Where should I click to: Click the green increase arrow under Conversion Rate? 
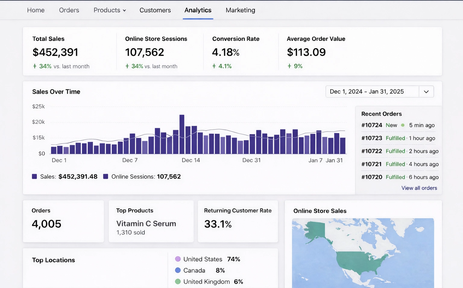point(214,66)
